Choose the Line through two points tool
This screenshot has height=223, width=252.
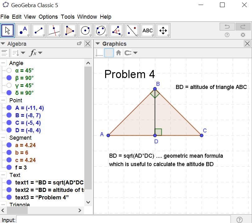click(39, 30)
